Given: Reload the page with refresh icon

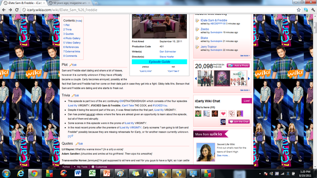Looking at the screenshot, I should (17, 10).
